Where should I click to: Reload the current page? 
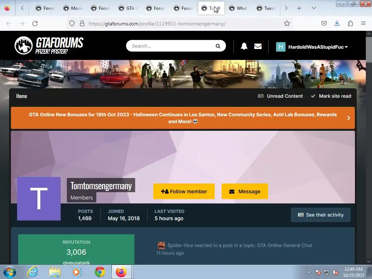[x=35, y=24]
